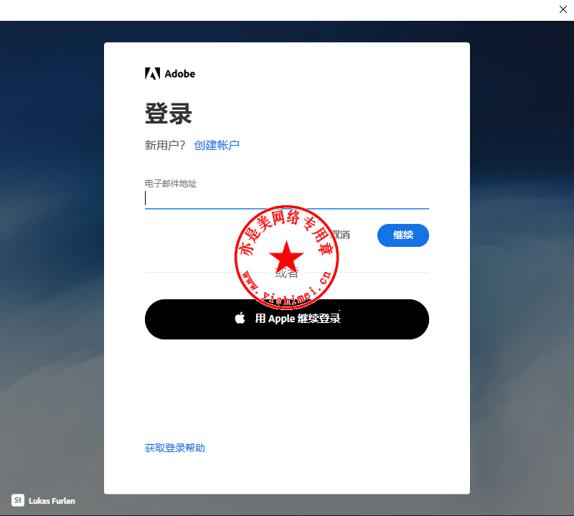Viewport: 574px width, 516px height.
Task: Click the 登录 heading text
Action: (x=169, y=113)
